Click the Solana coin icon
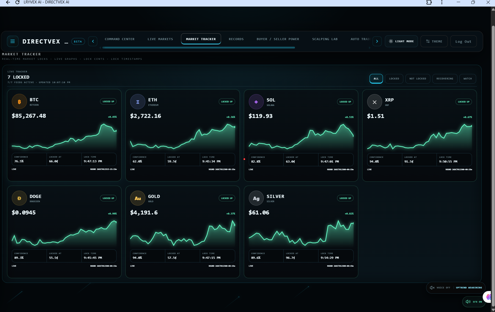This screenshot has width=495, height=312. (x=256, y=102)
